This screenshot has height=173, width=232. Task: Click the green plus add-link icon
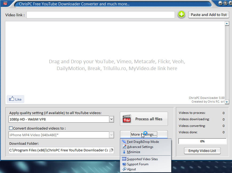181,14
